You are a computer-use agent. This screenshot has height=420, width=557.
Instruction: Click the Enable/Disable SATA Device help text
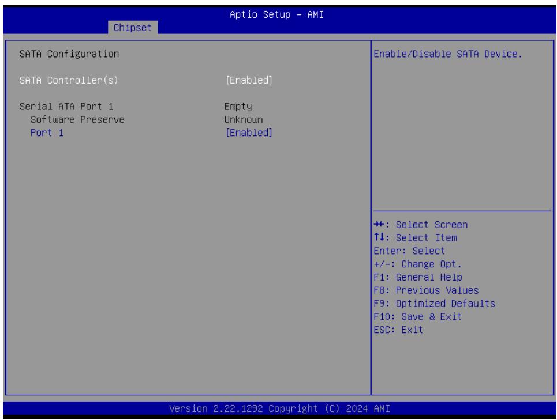[448, 54]
